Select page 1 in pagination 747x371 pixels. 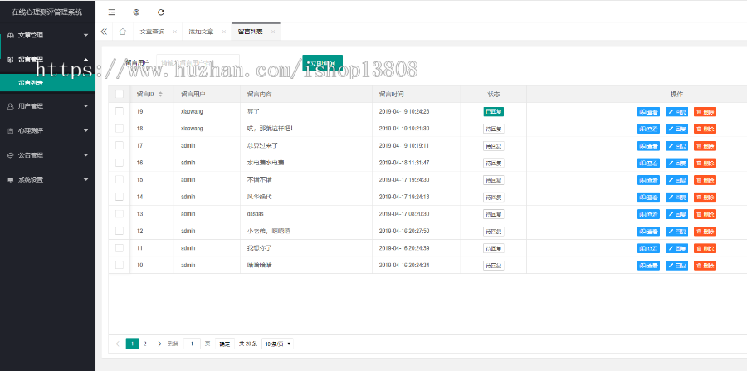132,344
